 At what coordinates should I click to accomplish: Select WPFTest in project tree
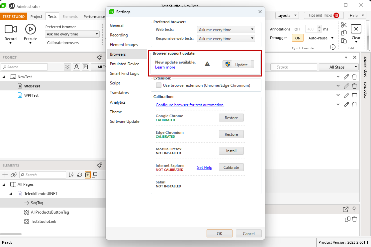(31, 95)
